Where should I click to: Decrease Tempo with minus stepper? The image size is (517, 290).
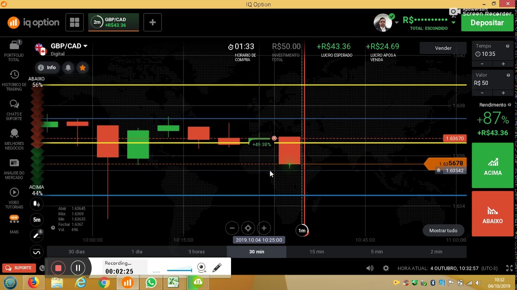pyautogui.click(x=482, y=64)
